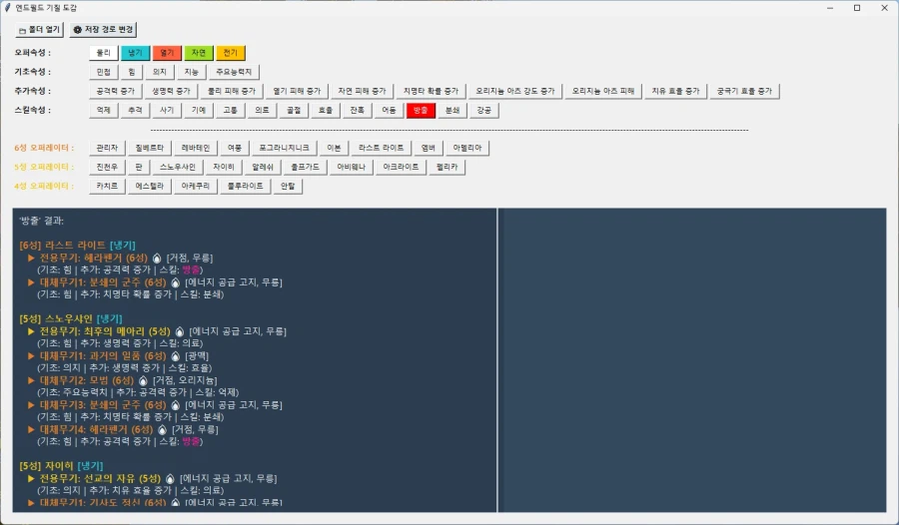This screenshot has height=525, width=899.
Task: Pick 4-star operator 에스텔라
Action: click(149, 186)
